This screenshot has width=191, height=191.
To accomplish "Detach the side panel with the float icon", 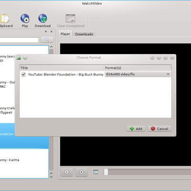I will click(x=46, y=32).
